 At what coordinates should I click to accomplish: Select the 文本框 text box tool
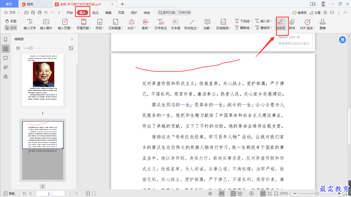click(x=176, y=25)
